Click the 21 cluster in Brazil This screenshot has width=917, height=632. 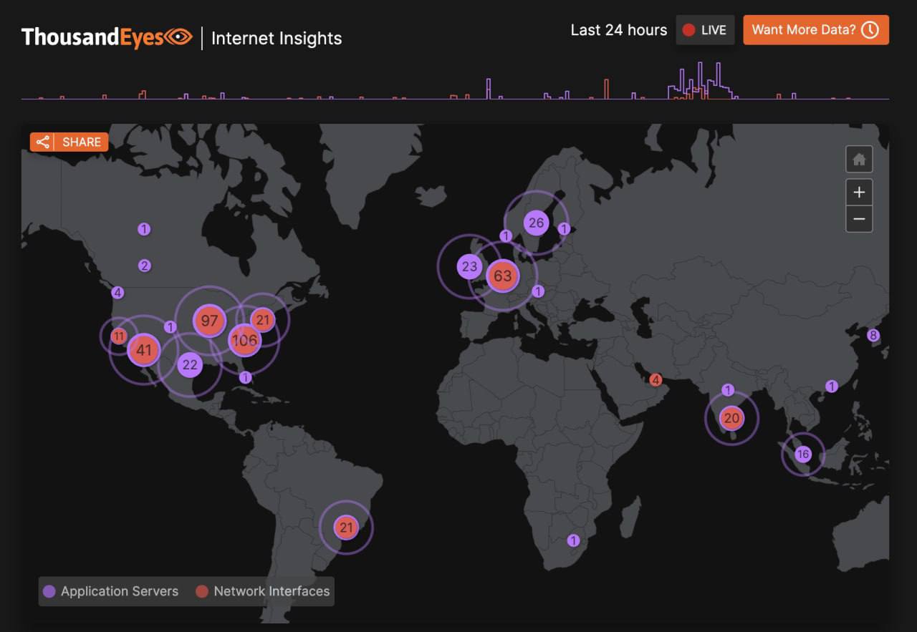(x=346, y=528)
